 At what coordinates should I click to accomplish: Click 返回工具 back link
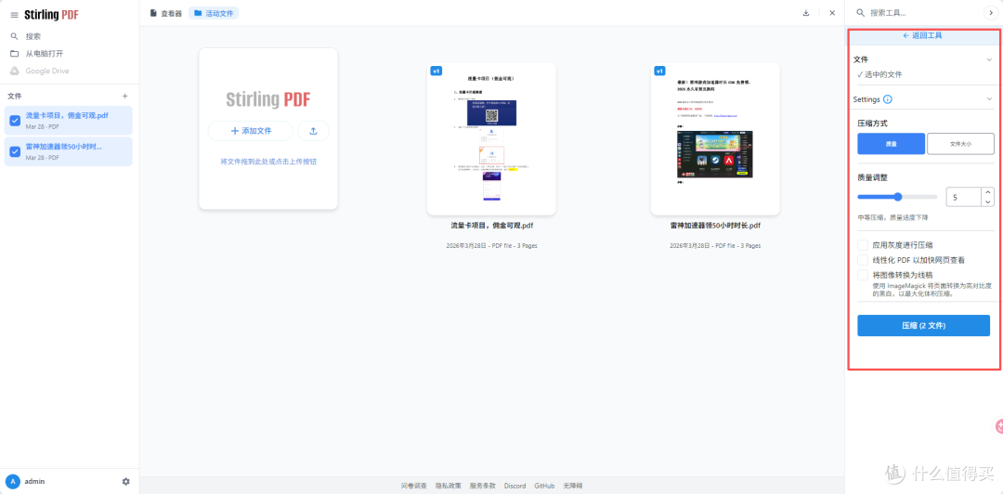(922, 36)
